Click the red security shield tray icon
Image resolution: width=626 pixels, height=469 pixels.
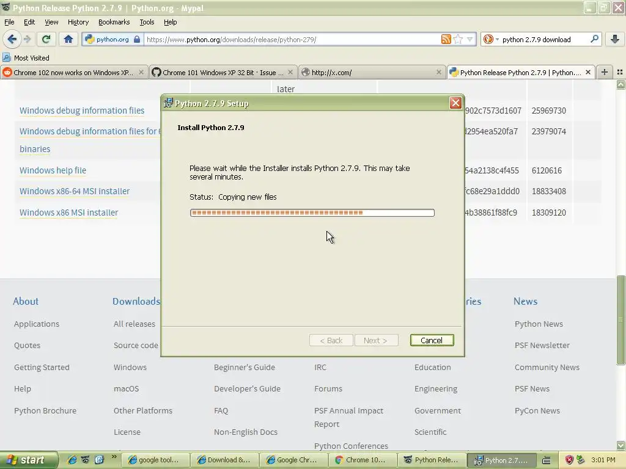coord(569,460)
